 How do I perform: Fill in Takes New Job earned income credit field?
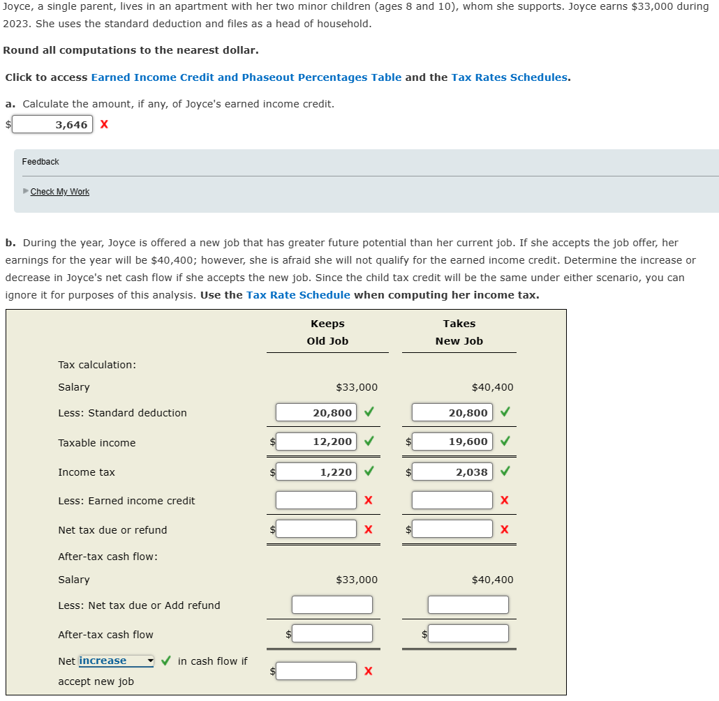point(452,500)
